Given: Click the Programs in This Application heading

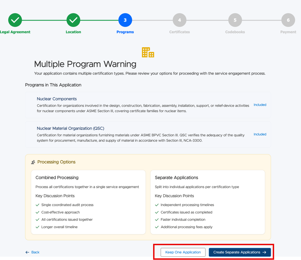Looking at the screenshot, I should point(53,85).
